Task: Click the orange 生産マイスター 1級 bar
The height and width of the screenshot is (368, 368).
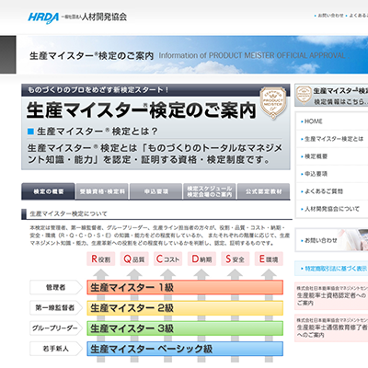Action: coord(185,287)
